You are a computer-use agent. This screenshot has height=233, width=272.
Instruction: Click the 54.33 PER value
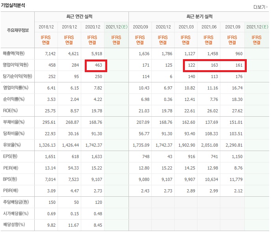(x=73, y=168)
